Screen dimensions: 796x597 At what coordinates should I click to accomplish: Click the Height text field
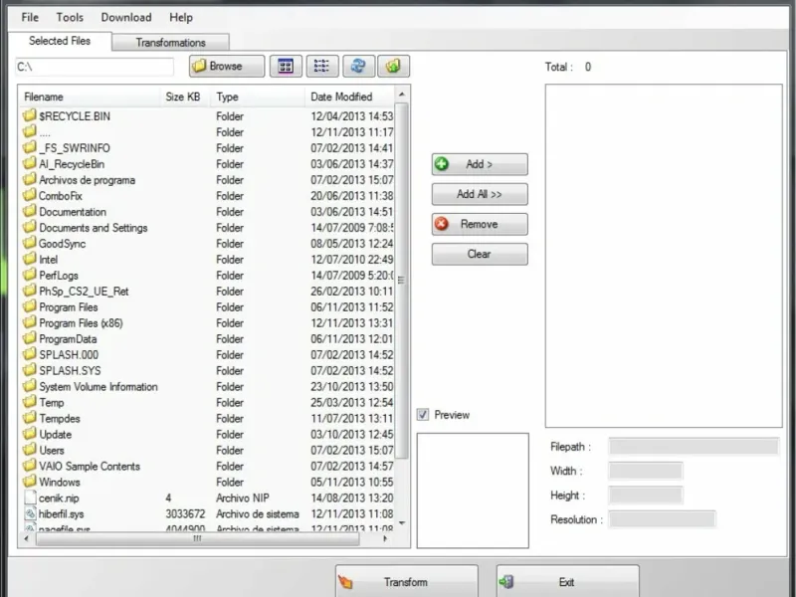point(646,495)
